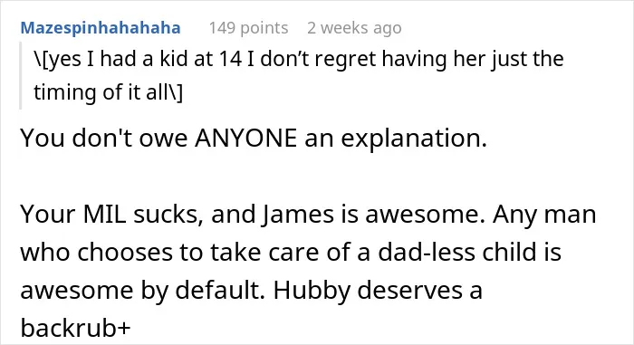
Task: Click the number 14 in the quoted text
Action: point(230,59)
